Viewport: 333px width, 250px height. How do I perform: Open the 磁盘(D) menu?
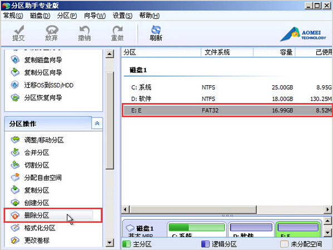(40, 16)
